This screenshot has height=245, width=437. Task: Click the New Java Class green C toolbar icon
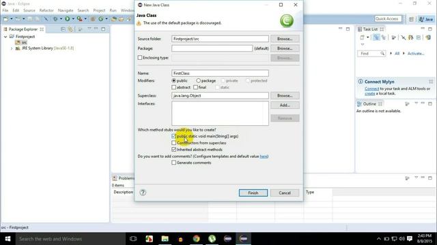click(100, 19)
